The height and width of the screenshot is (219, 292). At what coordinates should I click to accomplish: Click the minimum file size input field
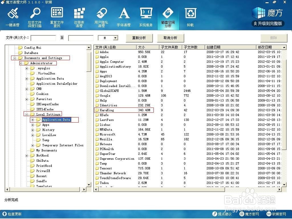(x=43, y=38)
